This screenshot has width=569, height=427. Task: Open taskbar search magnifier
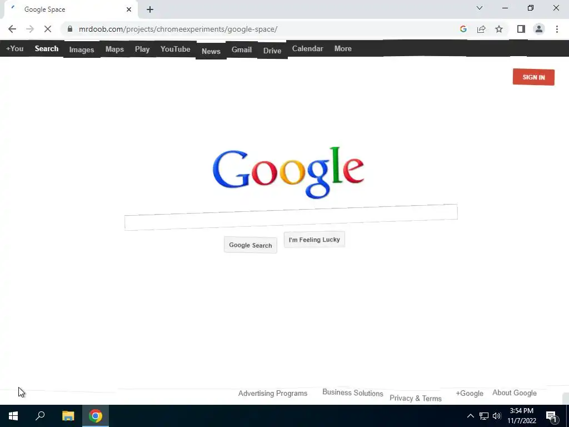point(40,416)
